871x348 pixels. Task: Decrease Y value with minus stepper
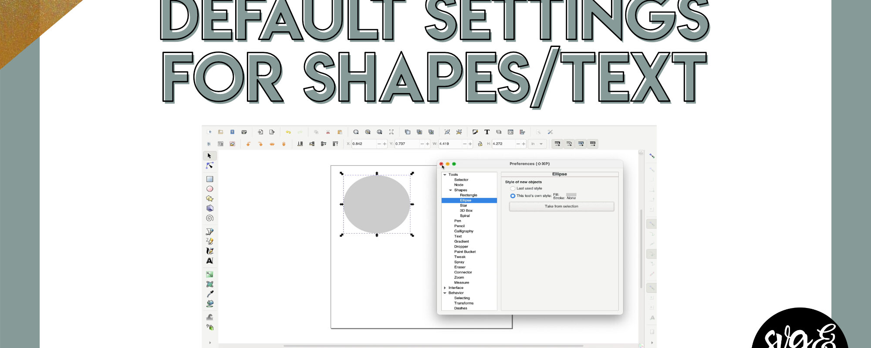point(422,144)
